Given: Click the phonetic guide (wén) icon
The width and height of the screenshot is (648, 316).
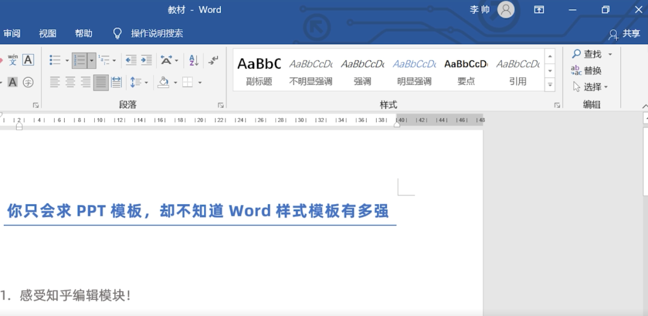Looking at the screenshot, I should (x=13, y=60).
